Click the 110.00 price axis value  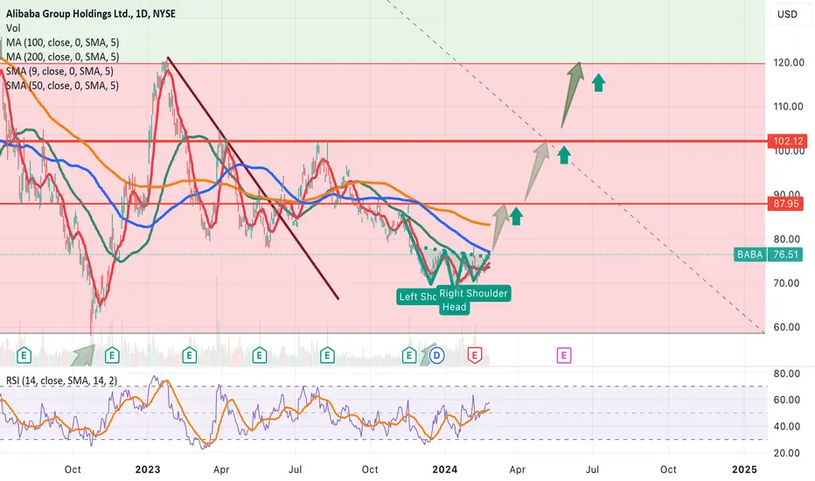pyautogui.click(x=789, y=107)
